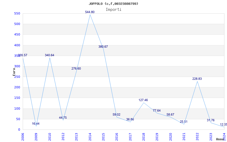Viewport: 227px width, 142px height.
Task: Select the 58.67 data label
Action: (x=170, y=114)
